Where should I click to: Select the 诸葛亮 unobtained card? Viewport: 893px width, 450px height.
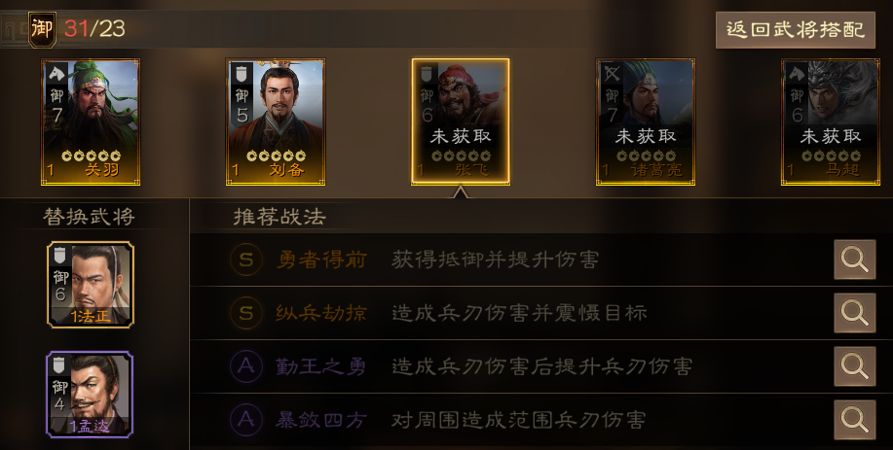(646, 121)
